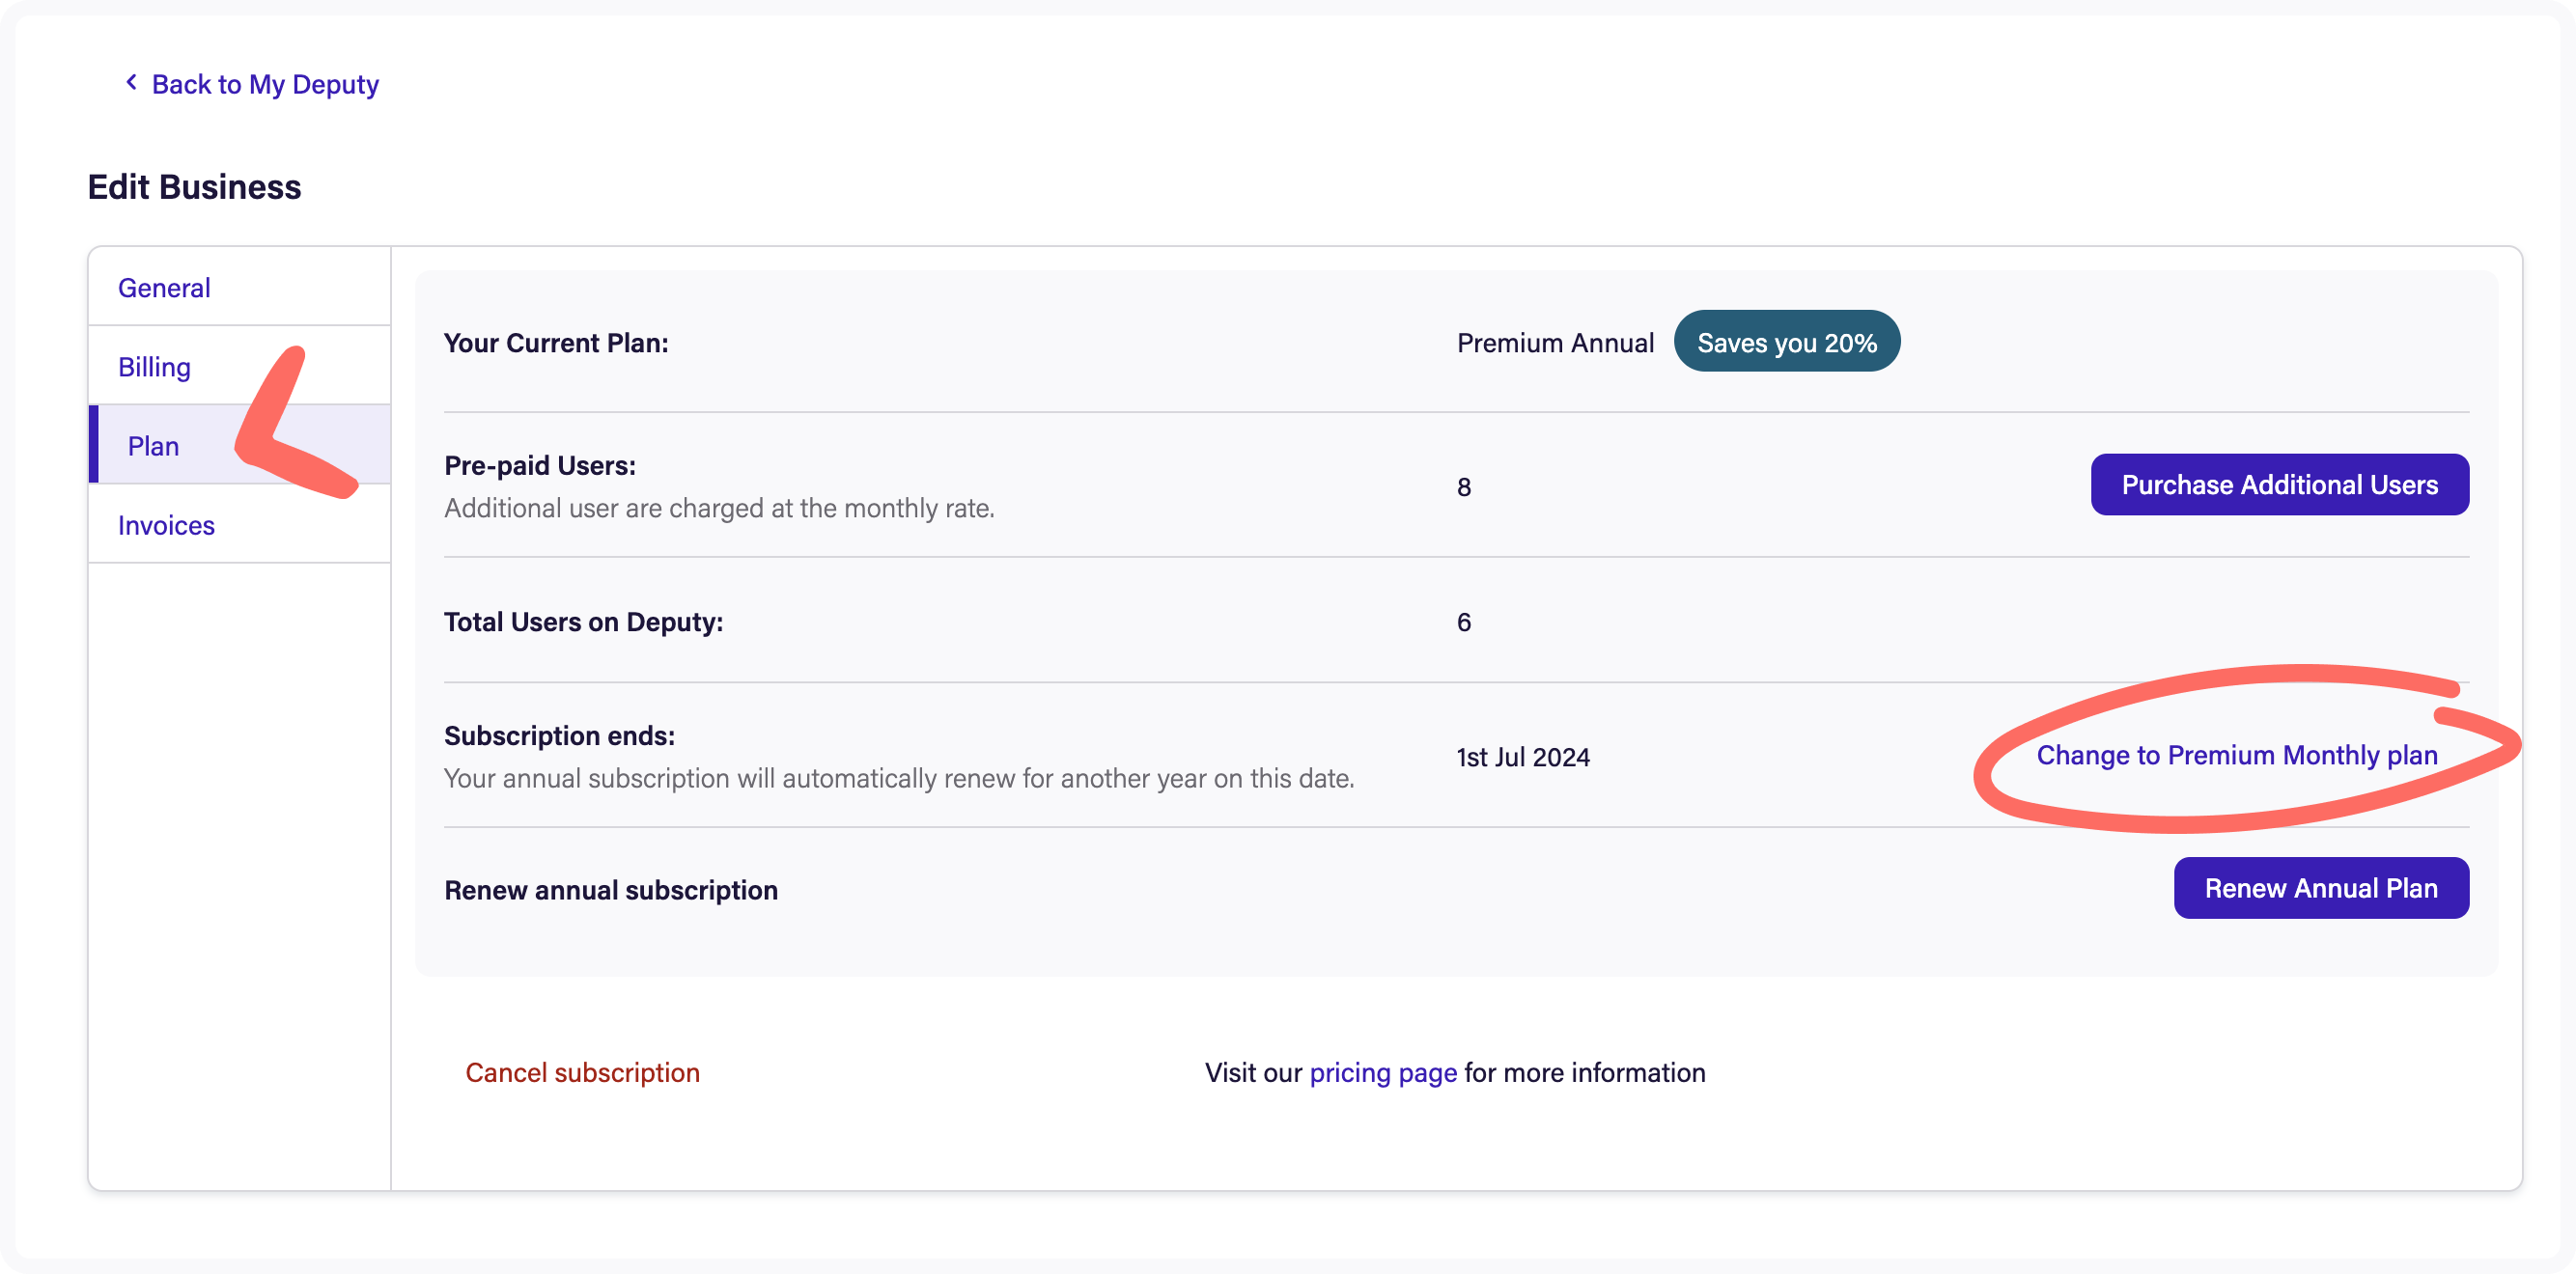This screenshot has width=2576, height=1274.
Task: Click the Pre-paid Users value 8
Action: [x=1464, y=487]
